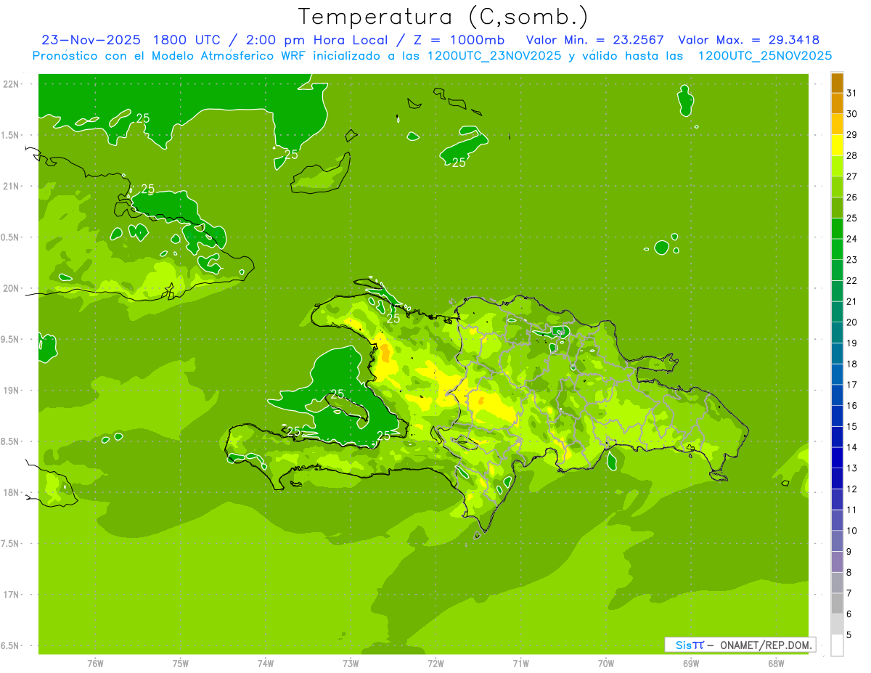Screen dimensions: 871x673
Task: Click the '72W' longitude axis label
Action: [435, 663]
